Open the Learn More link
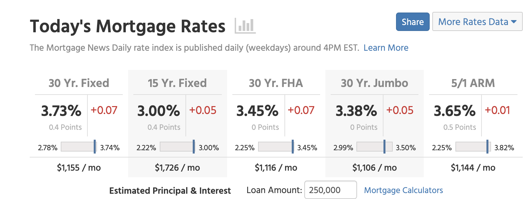Image resolution: width=530 pixels, height=199 pixels. [386, 48]
